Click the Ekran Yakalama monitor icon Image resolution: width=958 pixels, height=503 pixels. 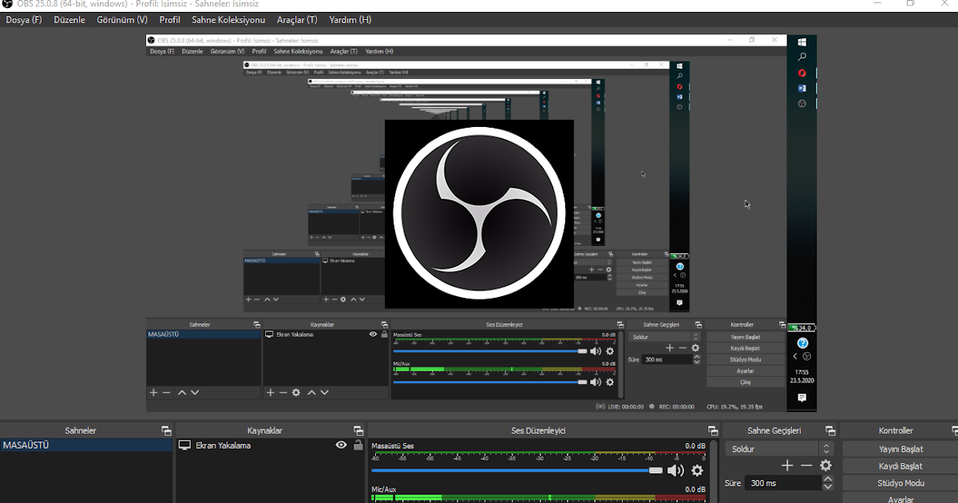tap(185, 446)
